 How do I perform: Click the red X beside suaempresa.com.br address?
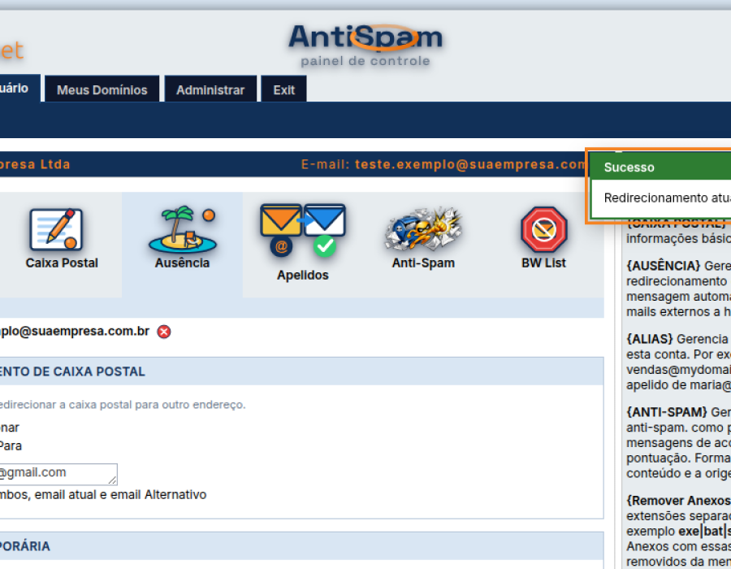coord(163,332)
